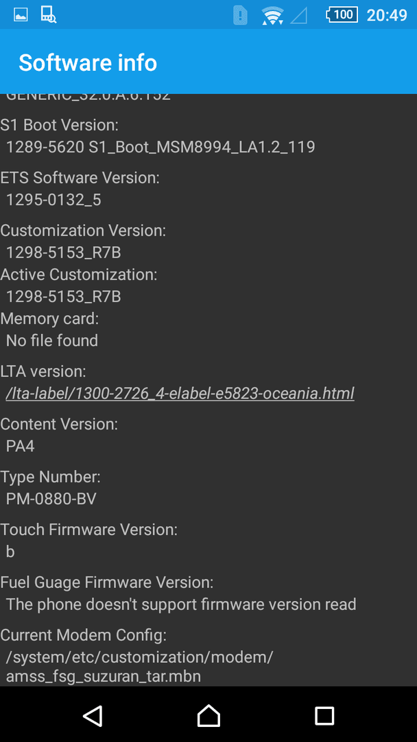The image size is (417, 742).
Task: Tap the empty cellular signal triangle icon
Action: pyautogui.click(x=298, y=16)
